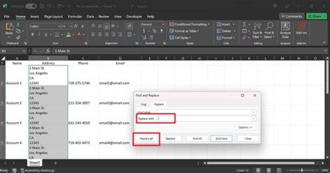Align text left in Alignment group
Viewport: 330px width, 173px height.
[93, 34]
